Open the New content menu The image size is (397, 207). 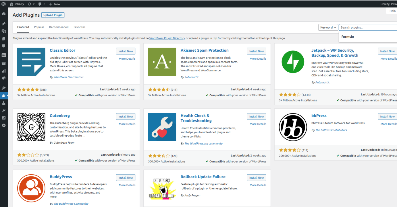coord(55,4)
